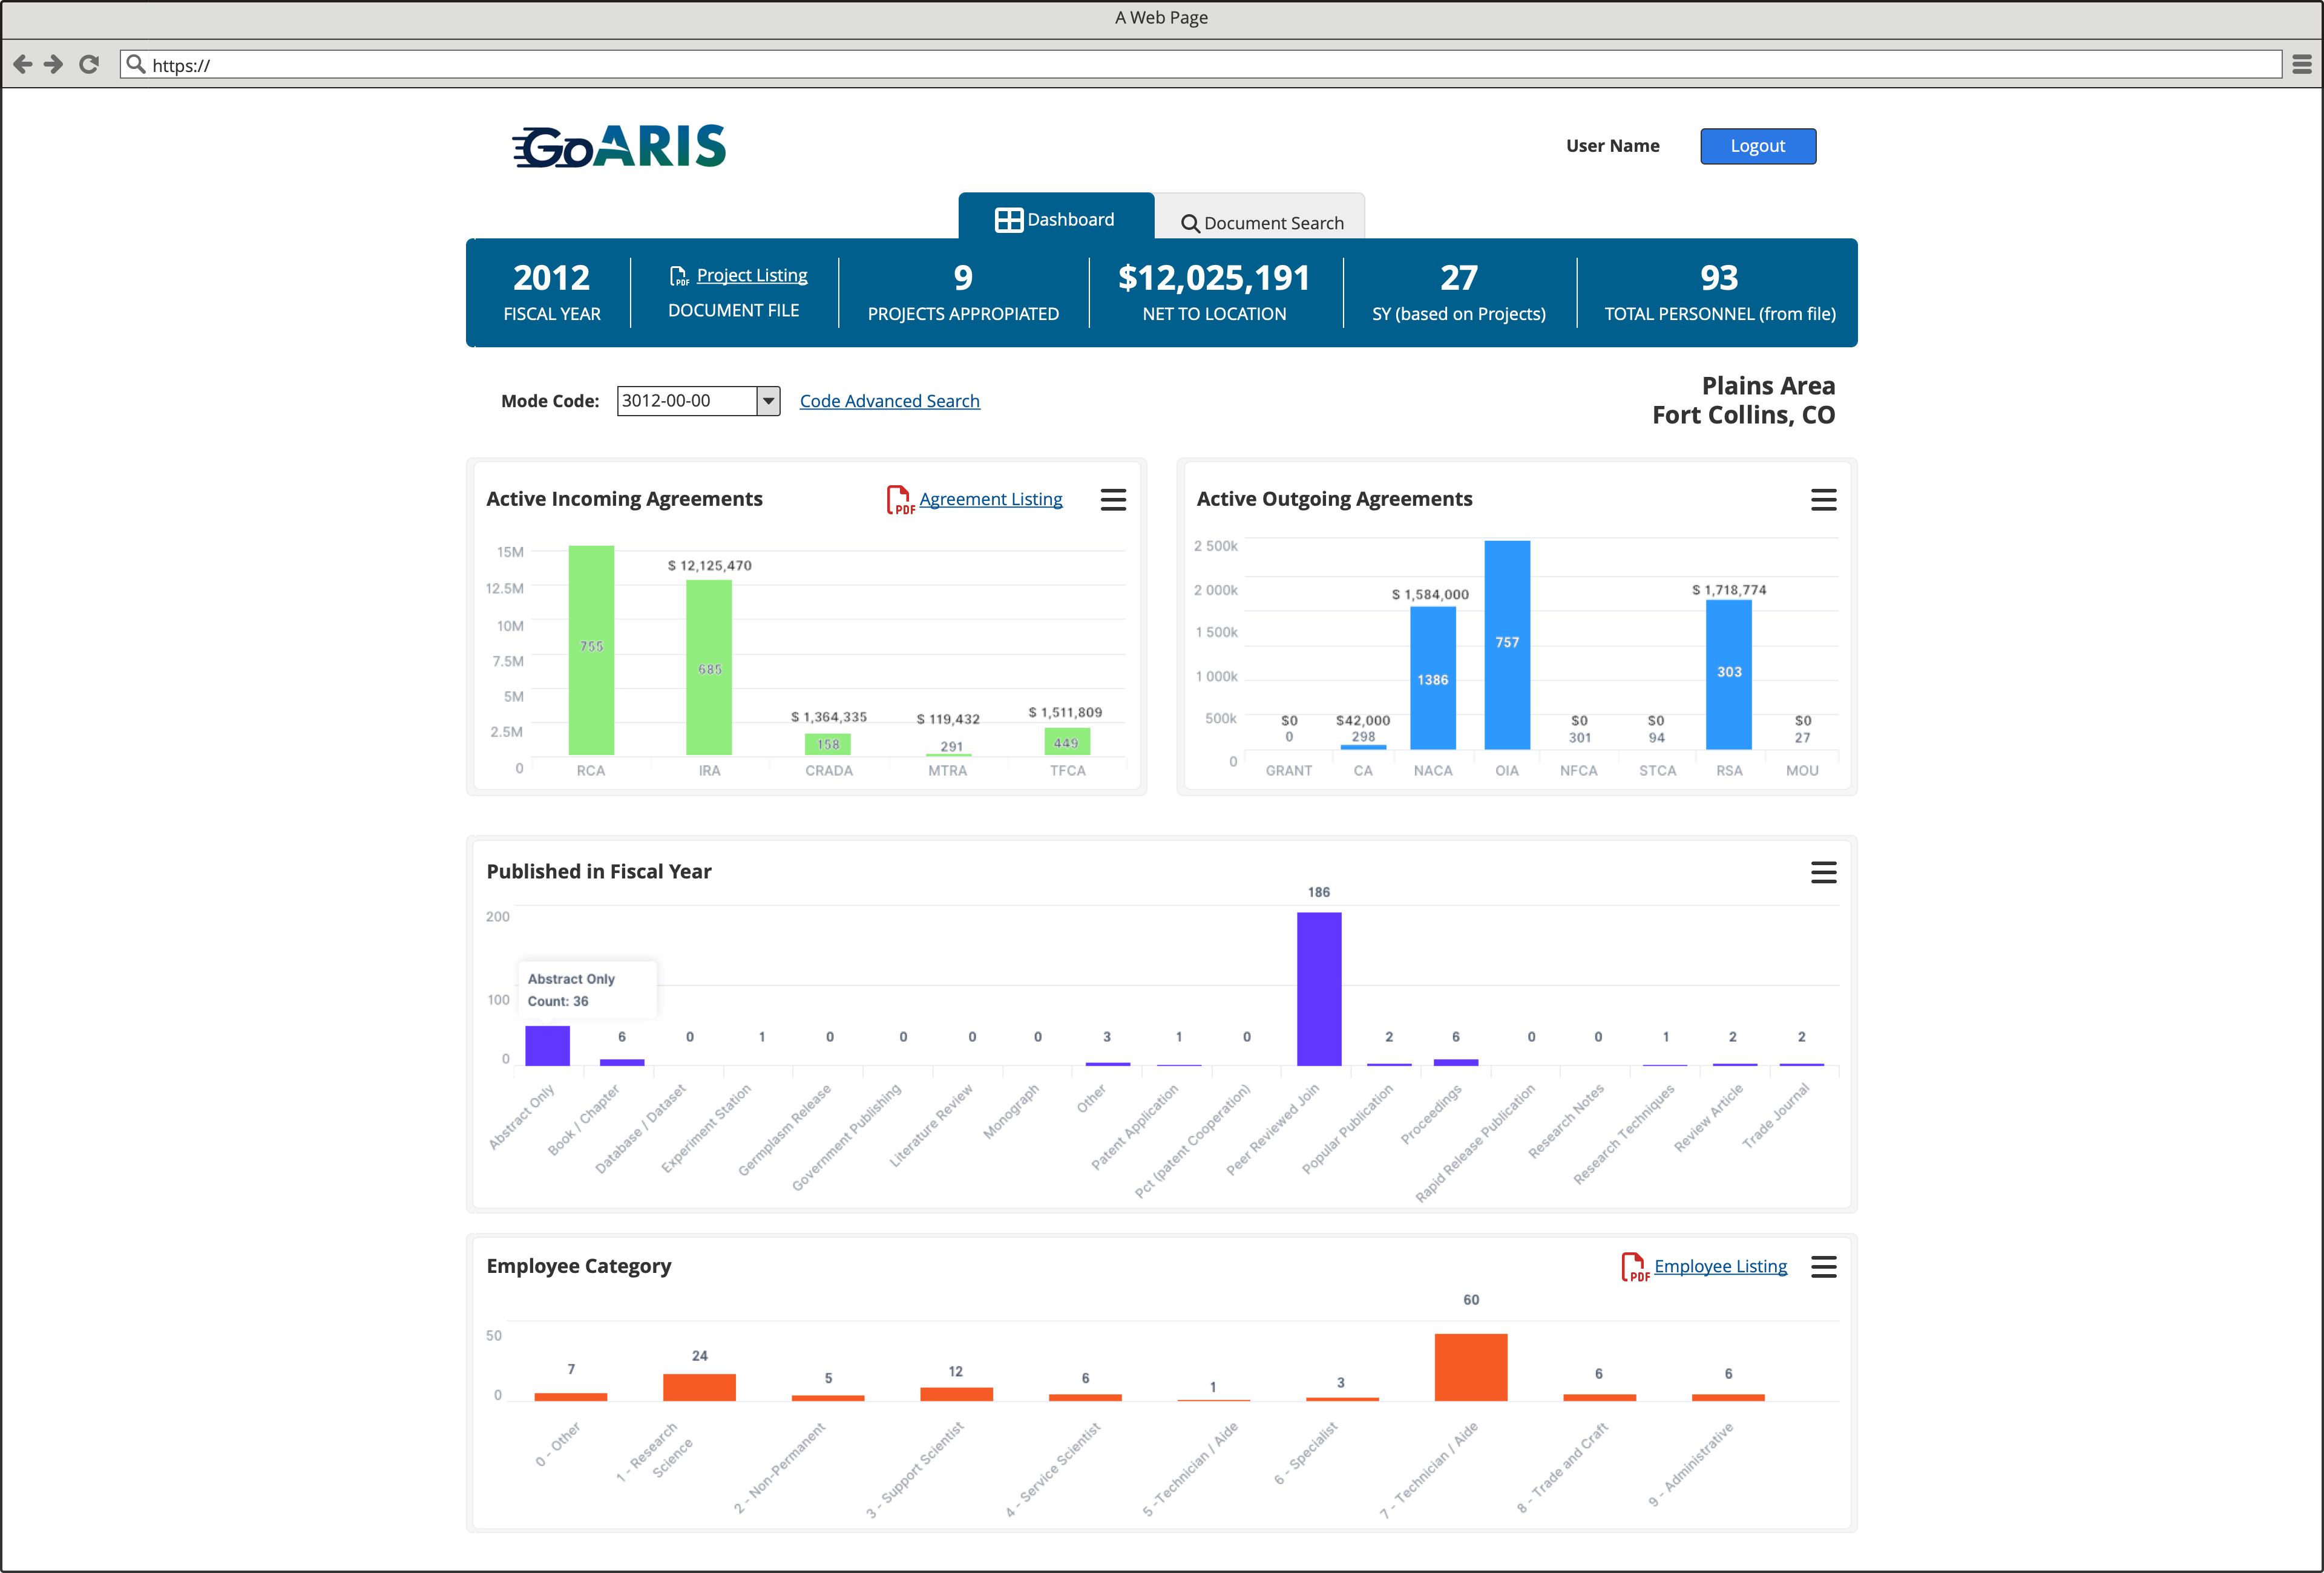Click the browser back arrow
The height and width of the screenshot is (1573, 2324).
point(22,64)
